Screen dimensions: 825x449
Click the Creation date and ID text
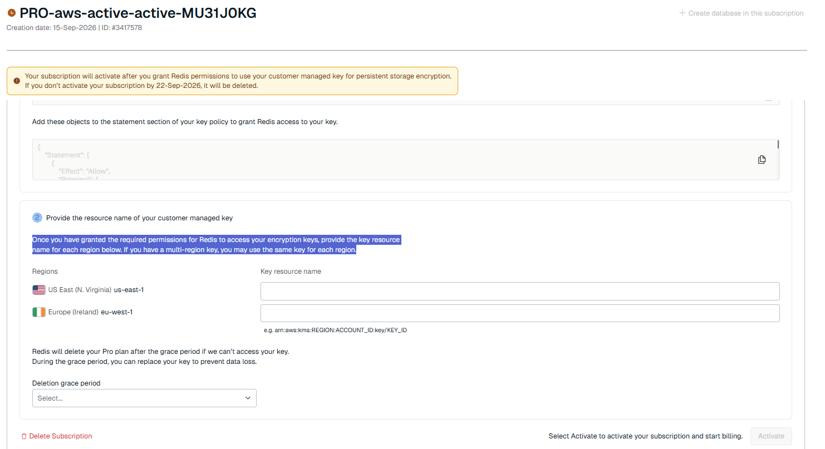[x=74, y=27]
